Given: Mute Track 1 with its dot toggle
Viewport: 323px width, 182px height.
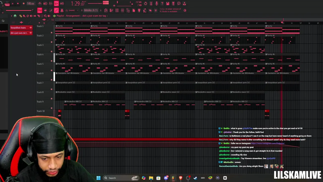Looking at the screenshot, I should pyautogui.click(x=51, y=33).
